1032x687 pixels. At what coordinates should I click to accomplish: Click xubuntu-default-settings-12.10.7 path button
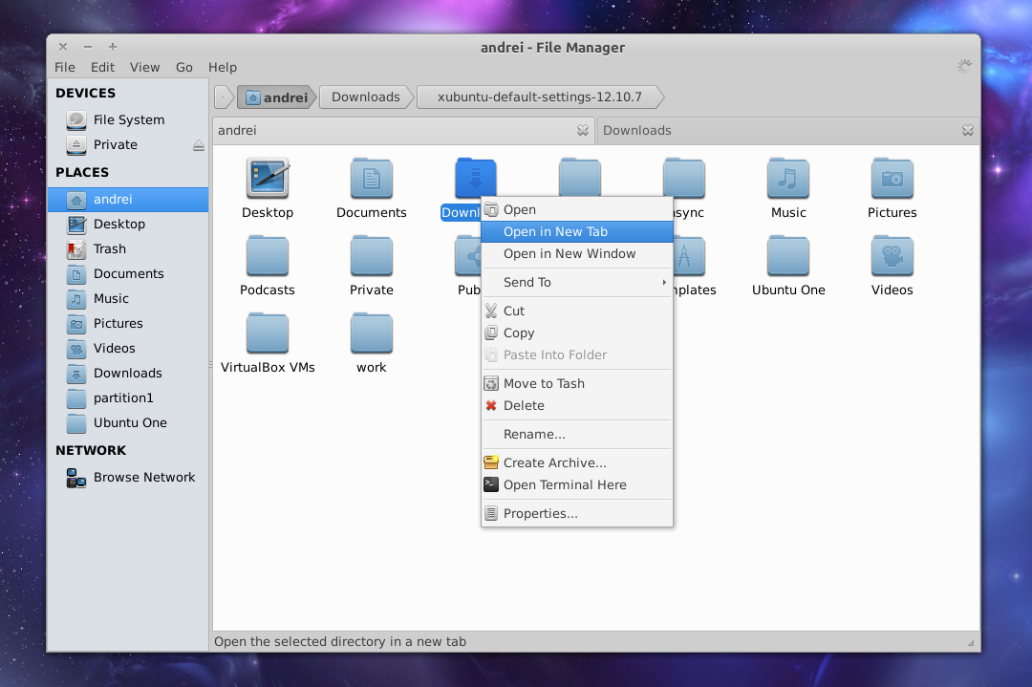click(539, 97)
